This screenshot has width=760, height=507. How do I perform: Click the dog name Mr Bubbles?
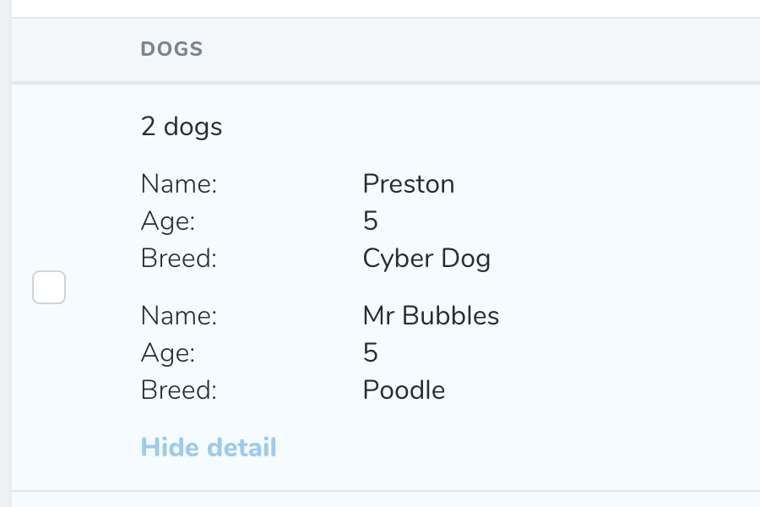tap(431, 315)
